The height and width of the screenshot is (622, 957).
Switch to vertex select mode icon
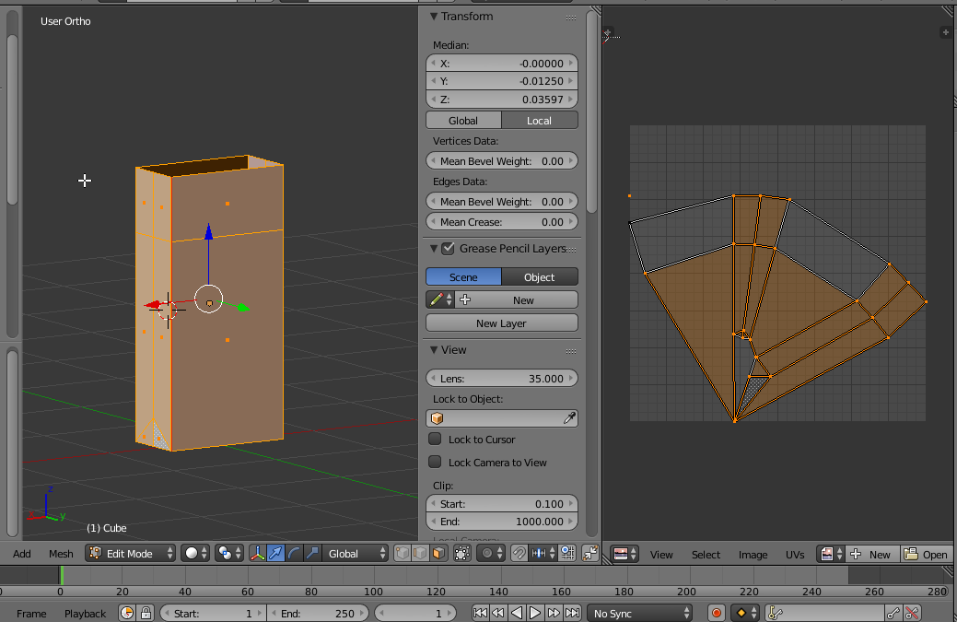point(402,554)
